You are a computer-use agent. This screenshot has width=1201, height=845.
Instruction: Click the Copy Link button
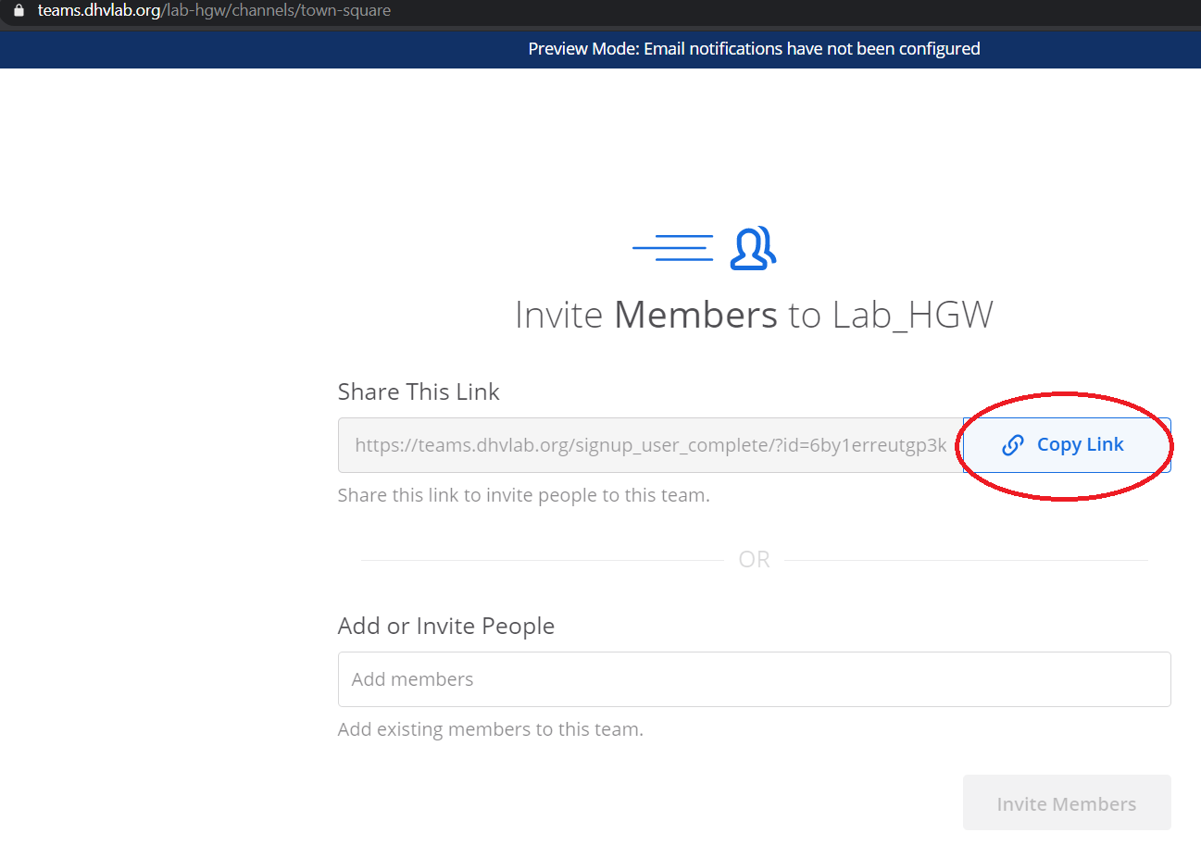(x=1067, y=445)
